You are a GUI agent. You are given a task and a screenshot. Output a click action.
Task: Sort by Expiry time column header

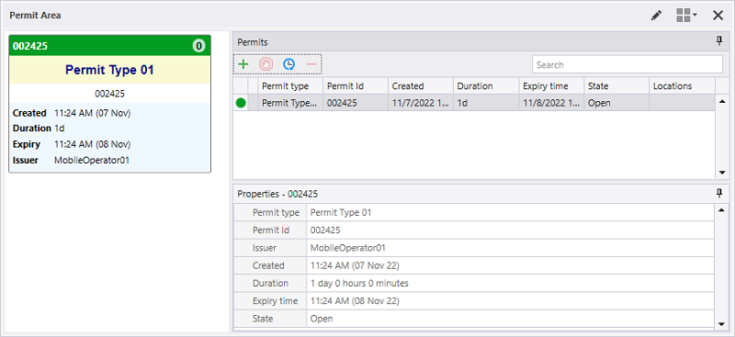tap(550, 86)
